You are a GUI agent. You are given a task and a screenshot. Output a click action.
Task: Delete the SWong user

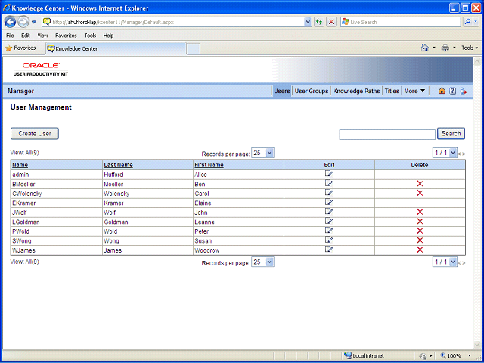click(420, 240)
